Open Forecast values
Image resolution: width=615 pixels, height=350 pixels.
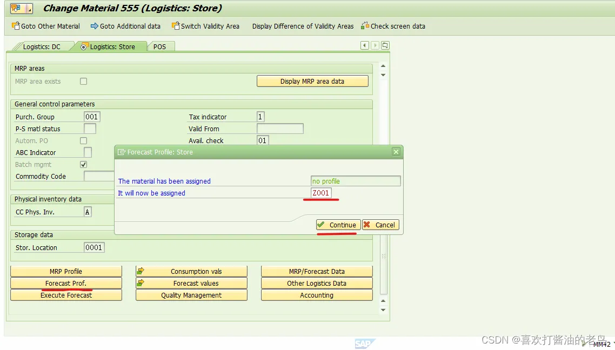click(191, 284)
